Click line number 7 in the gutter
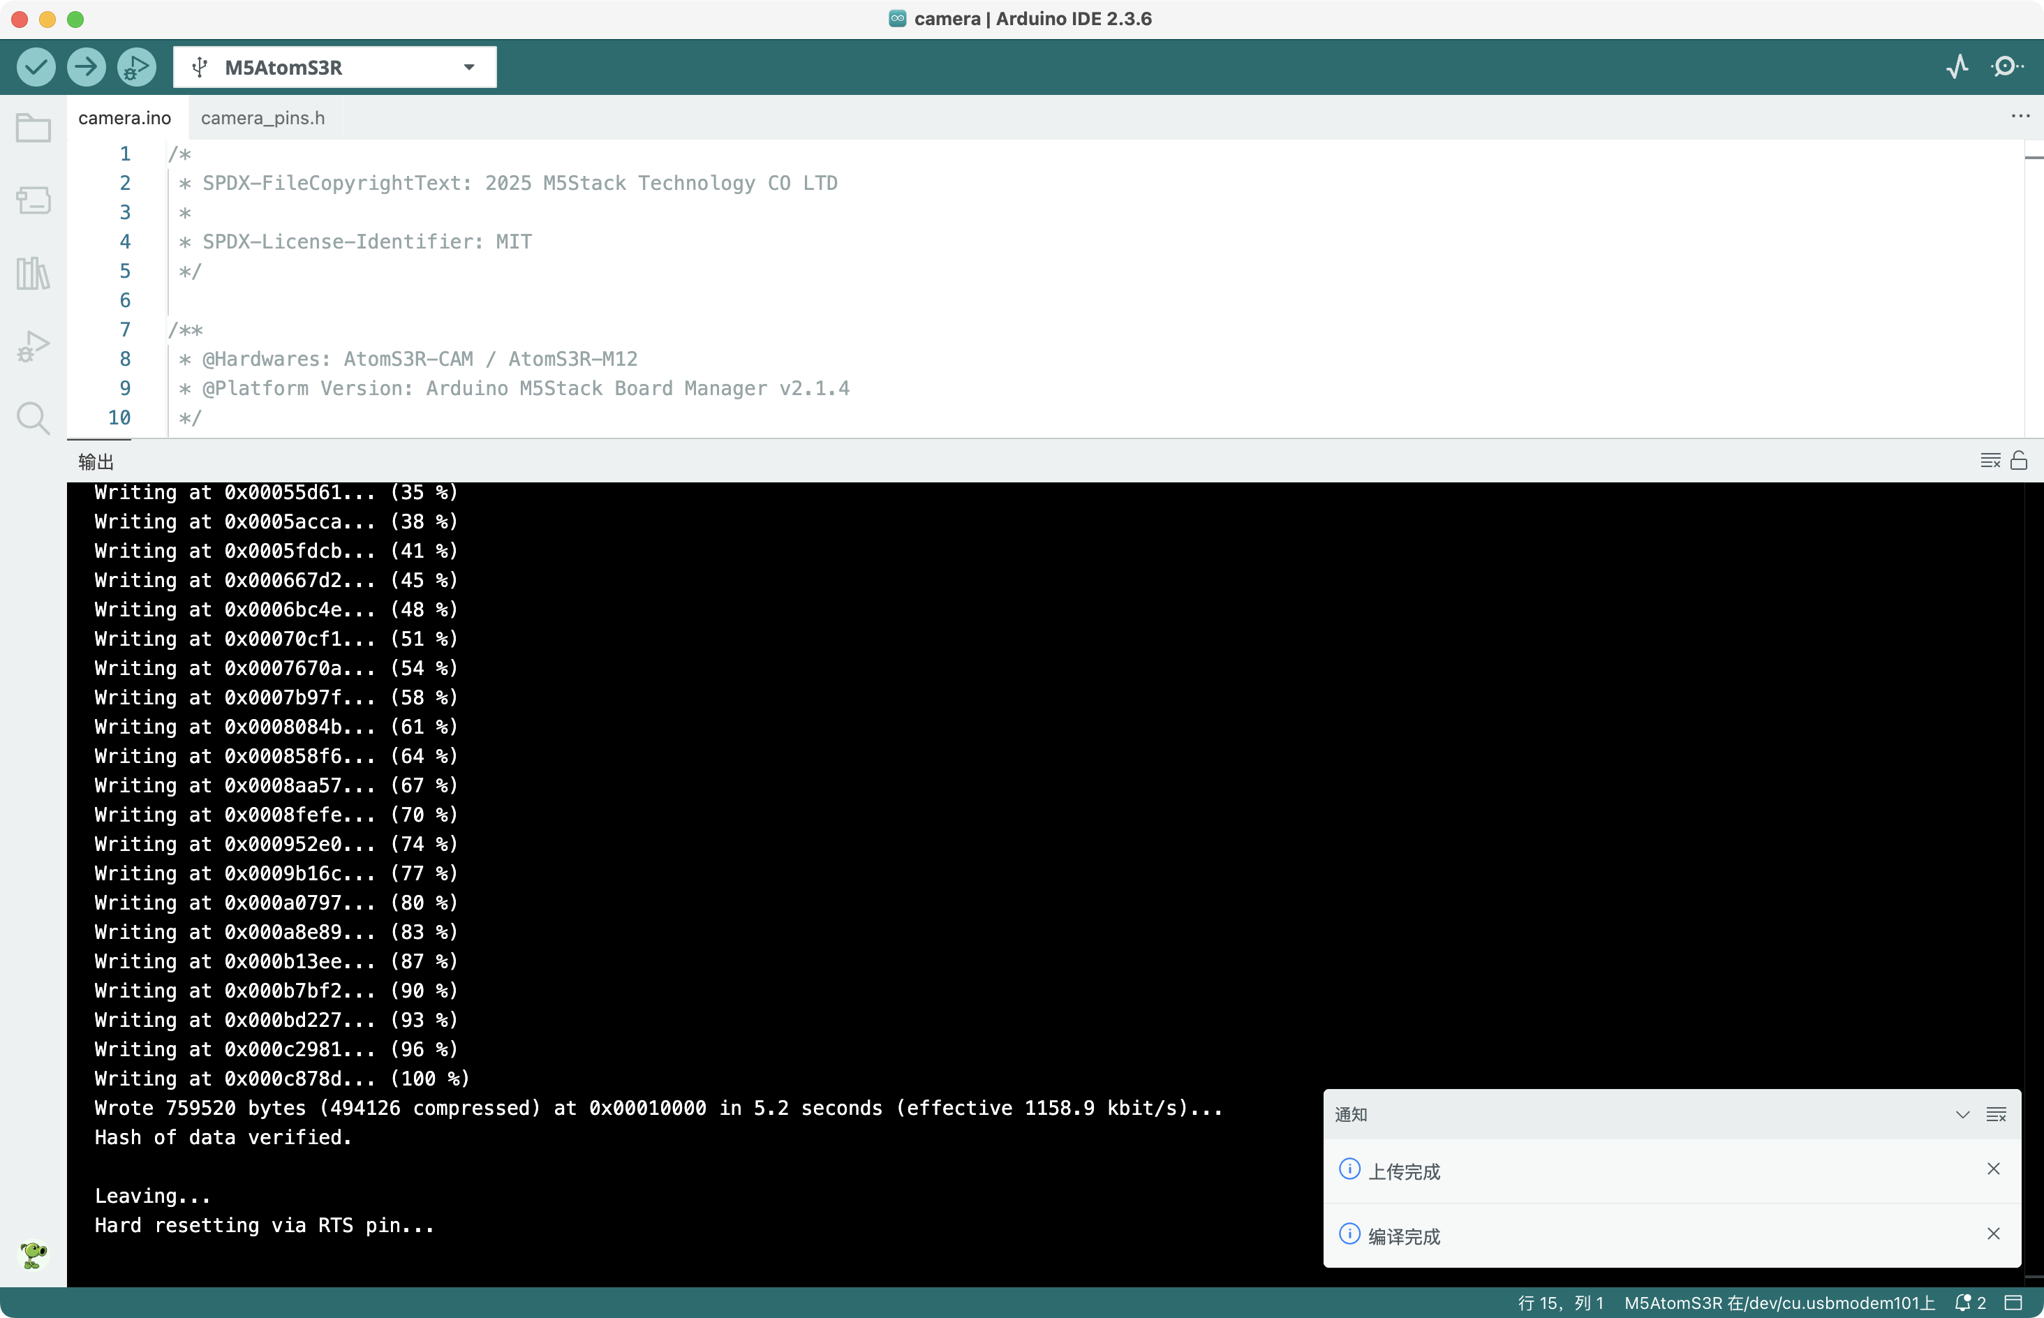The height and width of the screenshot is (1318, 2044). 125,329
